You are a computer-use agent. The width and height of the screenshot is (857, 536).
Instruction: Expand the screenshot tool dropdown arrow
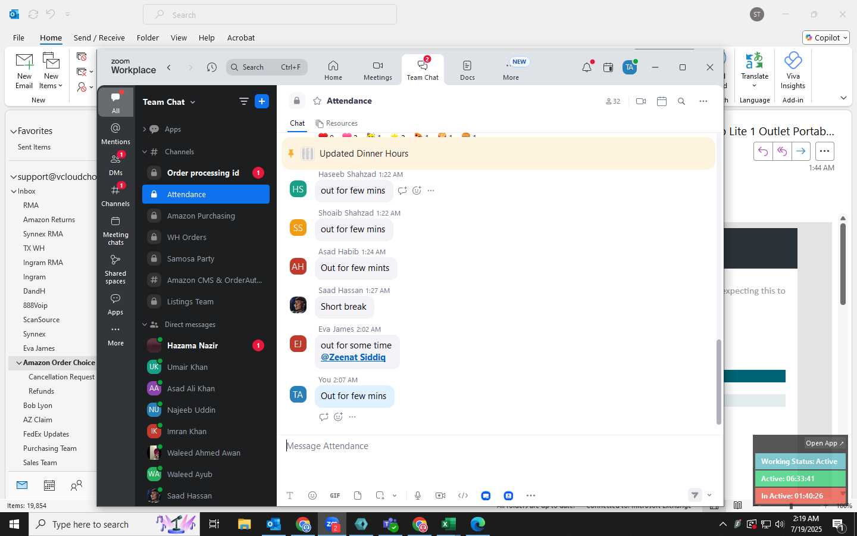click(x=395, y=496)
